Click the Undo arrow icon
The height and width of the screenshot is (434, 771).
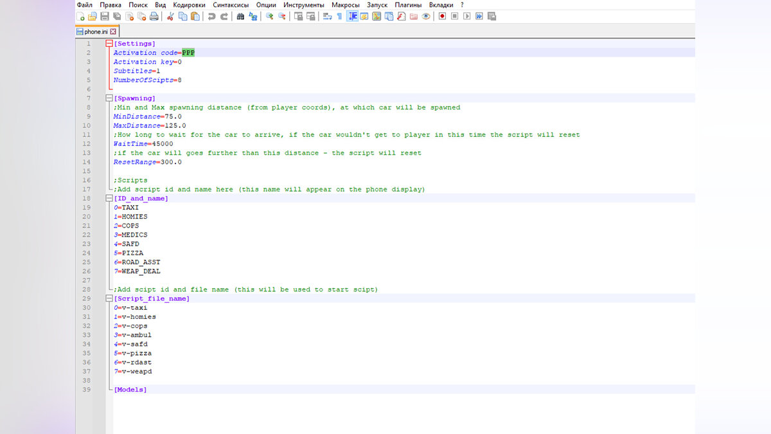(211, 16)
